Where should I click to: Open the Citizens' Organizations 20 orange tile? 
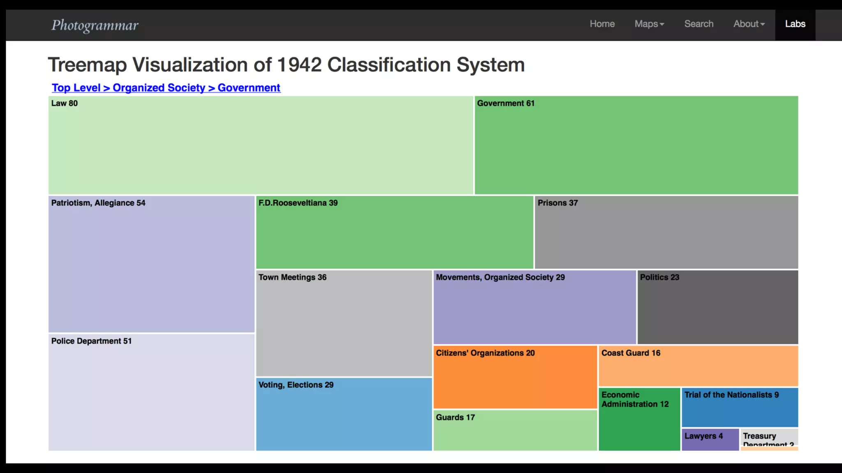pyautogui.click(x=515, y=377)
